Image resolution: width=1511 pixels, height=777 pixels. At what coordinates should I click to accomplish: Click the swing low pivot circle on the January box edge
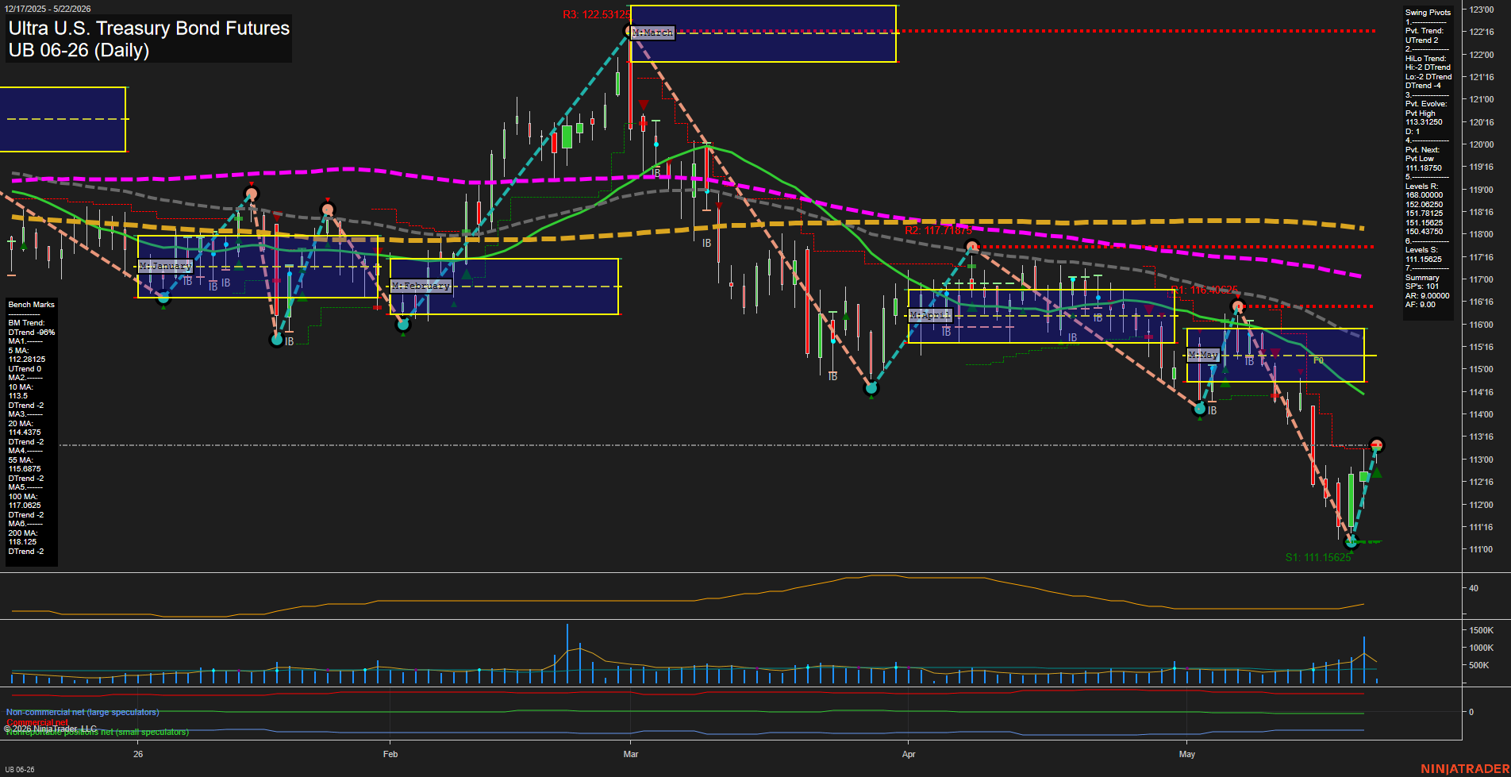(163, 298)
